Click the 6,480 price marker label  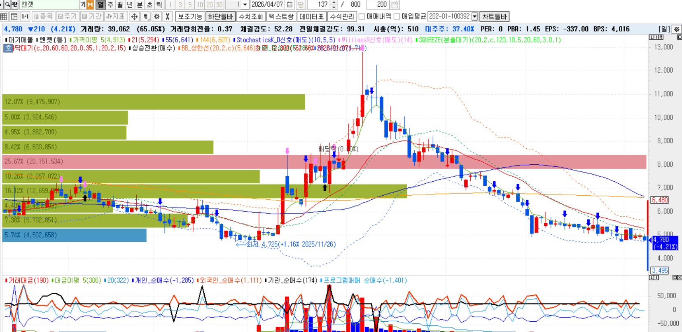(660, 200)
